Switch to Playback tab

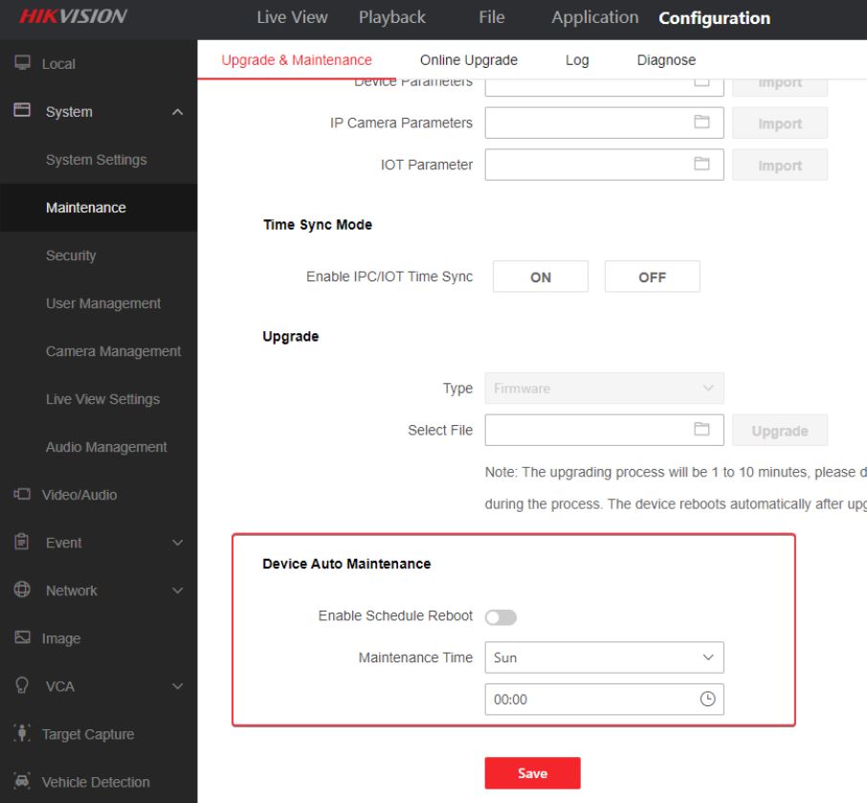(x=392, y=17)
